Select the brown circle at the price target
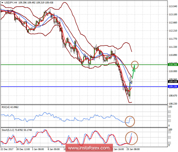The width and height of the screenshot is (178, 152). (x=135, y=64)
